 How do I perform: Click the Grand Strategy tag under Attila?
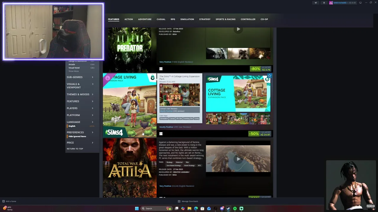[189, 165]
